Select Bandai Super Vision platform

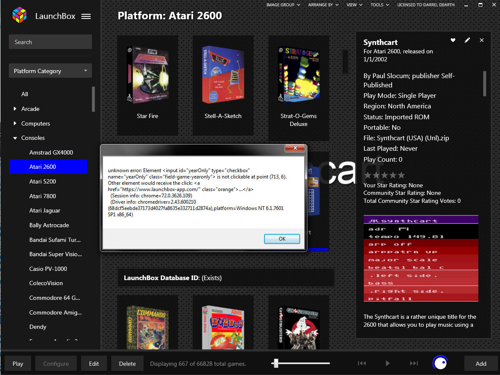click(55, 254)
